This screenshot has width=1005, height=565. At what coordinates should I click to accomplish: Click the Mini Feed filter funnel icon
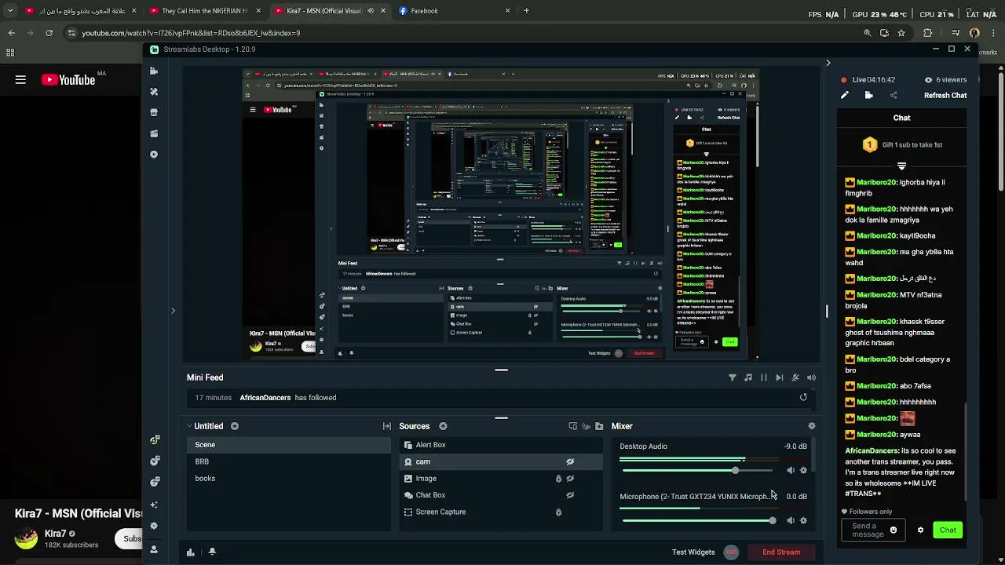(733, 377)
